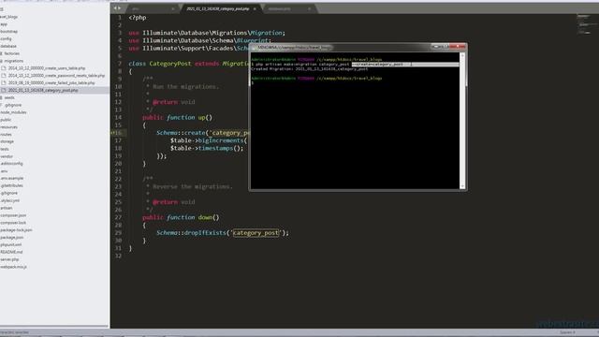The image size is (599, 337).
Task: Open the .editorconfig file
Action: (11, 164)
